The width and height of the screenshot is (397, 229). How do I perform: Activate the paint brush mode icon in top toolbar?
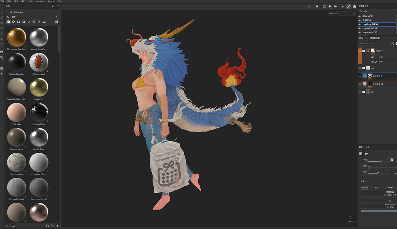349,6
